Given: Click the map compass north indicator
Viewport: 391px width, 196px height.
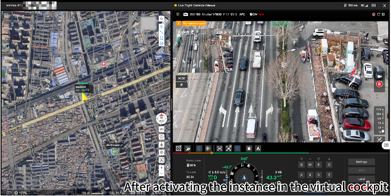Looking at the screenshot, I should point(161,119).
